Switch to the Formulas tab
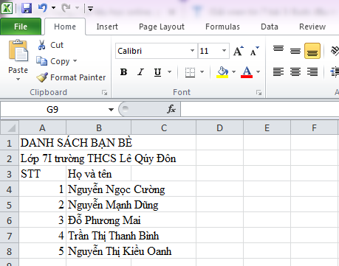 [222, 27]
